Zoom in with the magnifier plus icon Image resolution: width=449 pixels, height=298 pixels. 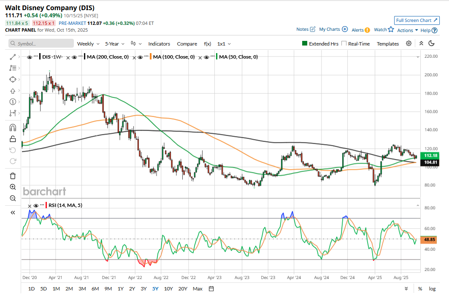point(13,187)
